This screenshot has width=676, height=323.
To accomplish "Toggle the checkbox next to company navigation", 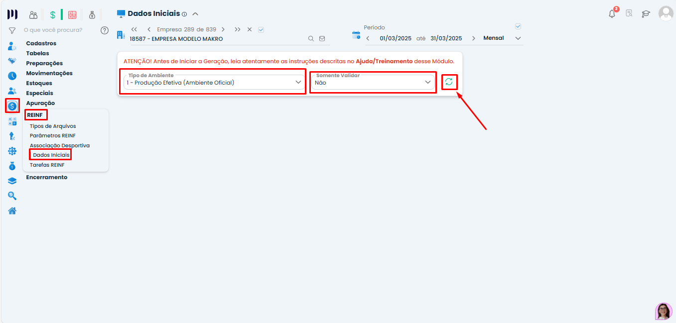I will tap(261, 29).
